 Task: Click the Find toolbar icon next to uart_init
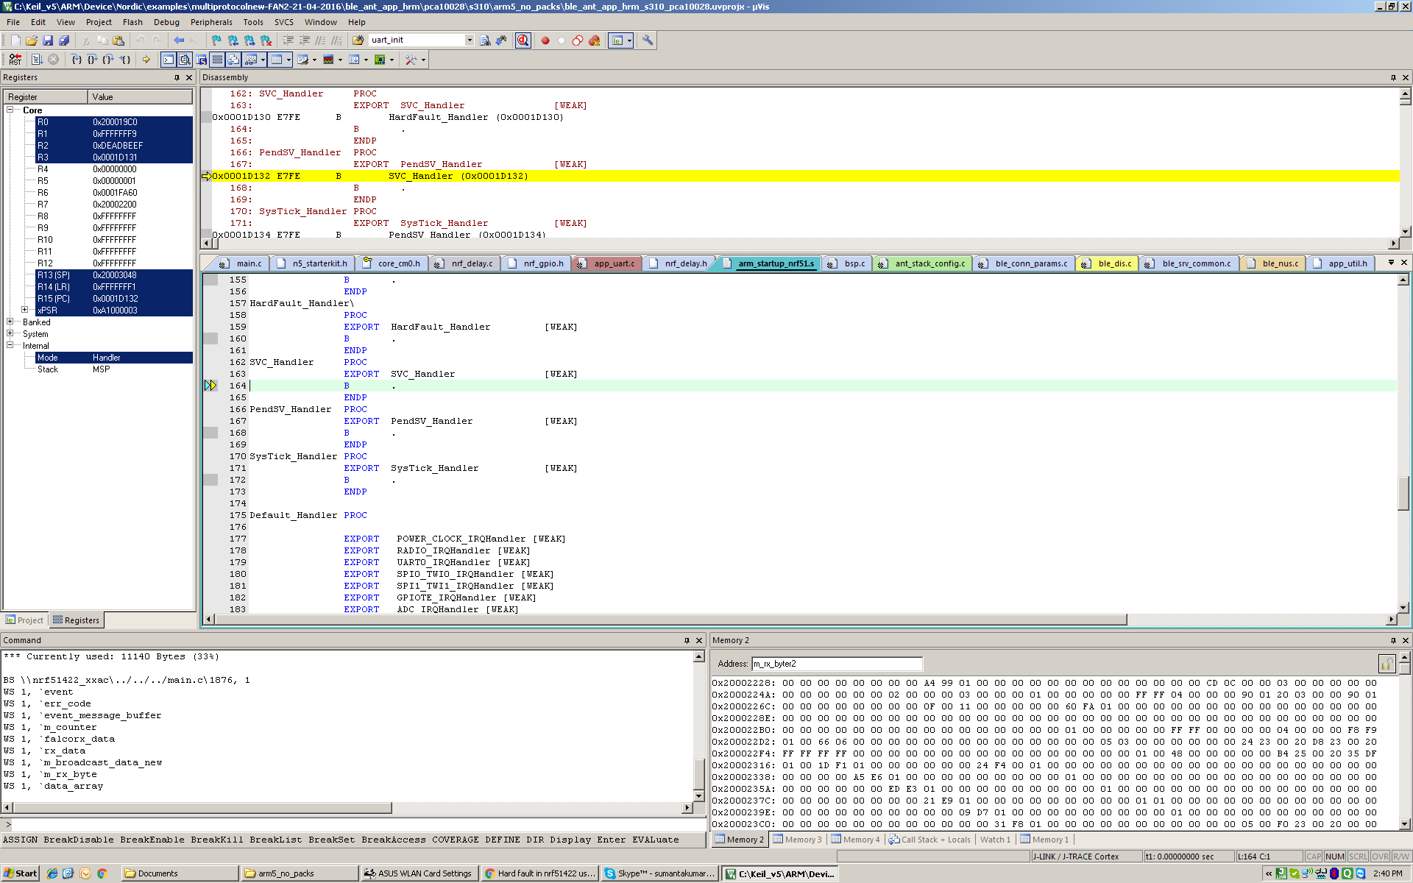[485, 40]
